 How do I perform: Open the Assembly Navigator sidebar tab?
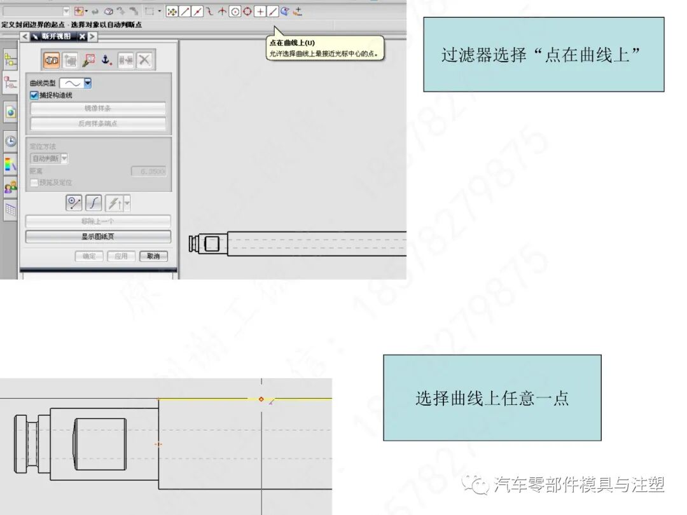(x=10, y=60)
